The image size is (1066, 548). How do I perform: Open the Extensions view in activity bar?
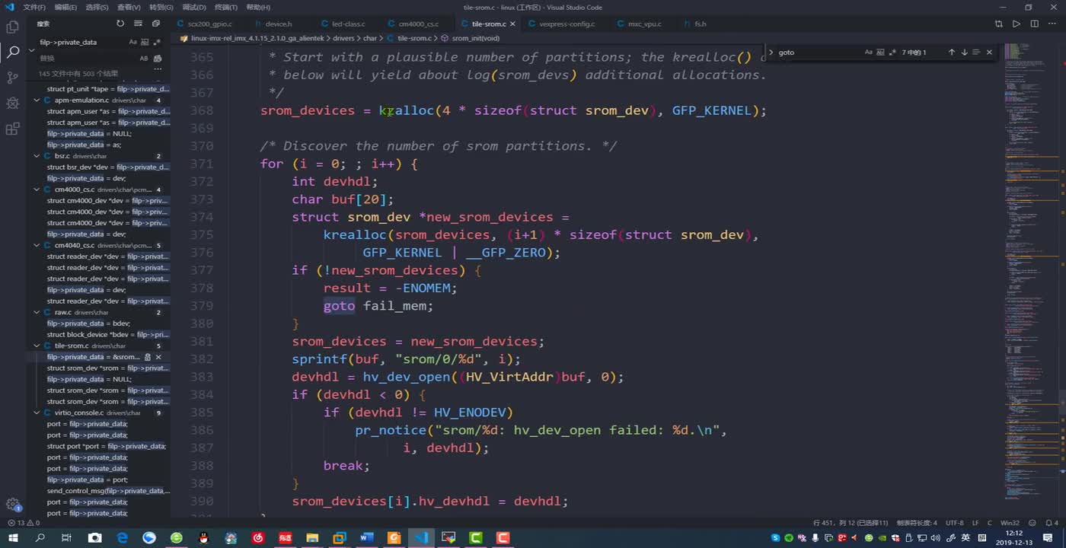[x=12, y=129]
